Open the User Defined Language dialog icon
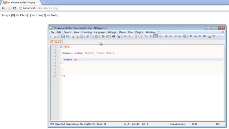Screen dimensions: 229x129 tap(160, 36)
